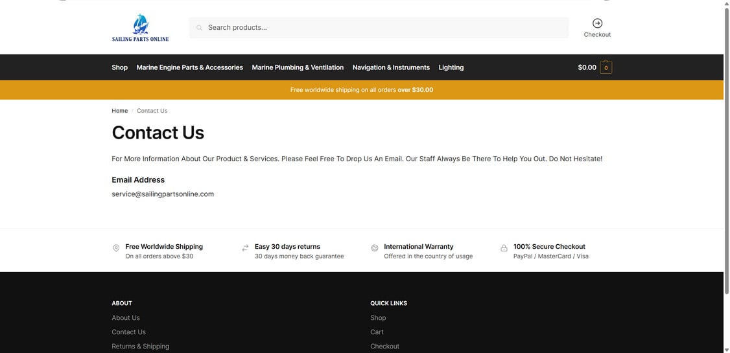
Task: Click the search magnifier icon
Action: 199,28
